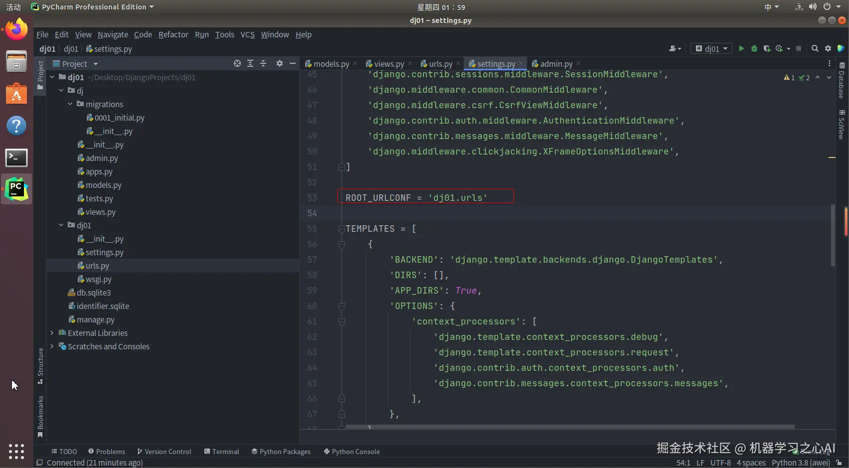Toggle the Database side panel
849x468 pixels.
tap(842, 80)
